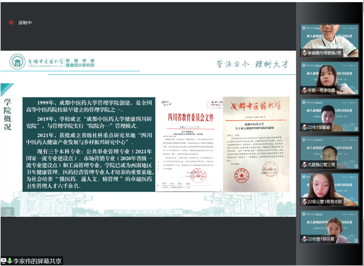The width and height of the screenshot is (364, 266).
Task: Click the name label 李嘉傲市场营销2班
Action: pos(324,53)
